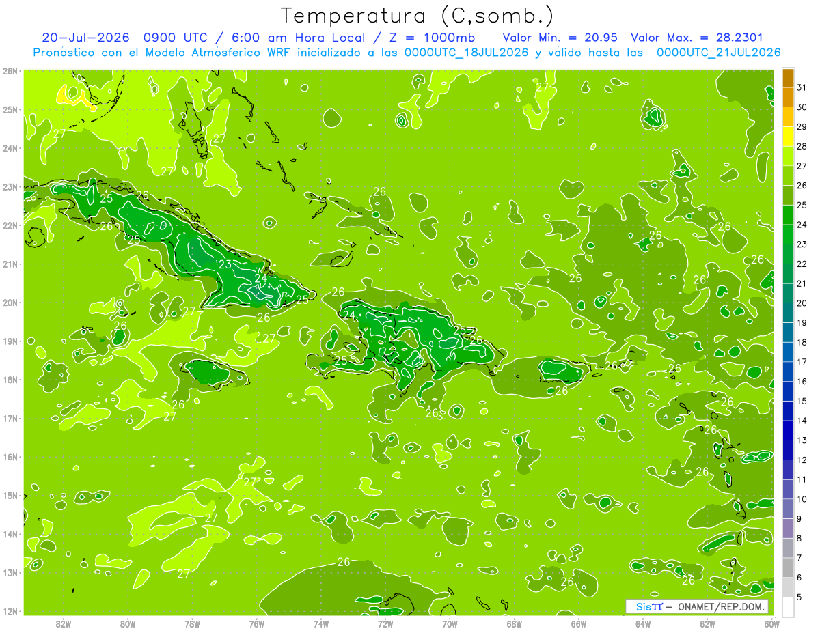Click color scale label 11

802,479
